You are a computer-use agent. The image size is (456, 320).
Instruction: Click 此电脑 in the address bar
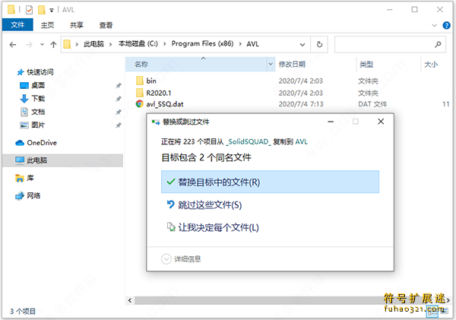point(93,44)
